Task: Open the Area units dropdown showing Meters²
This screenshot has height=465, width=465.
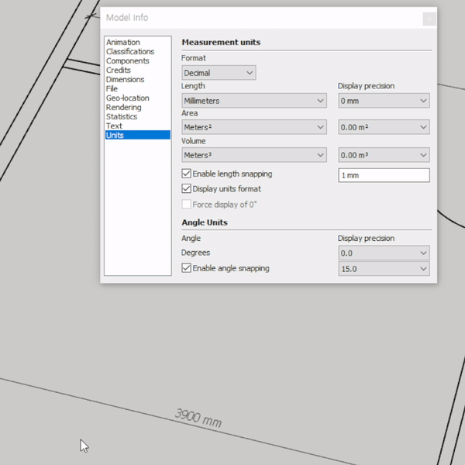Action: 254,127
